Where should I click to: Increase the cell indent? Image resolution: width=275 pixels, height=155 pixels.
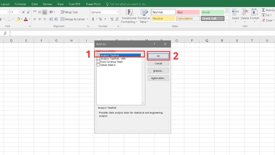pyautogui.click(x=56, y=19)
